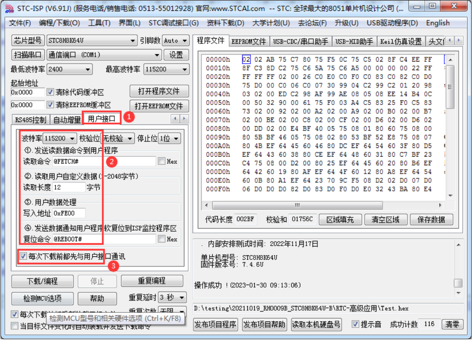Toggle 提示音 checkbox
The width and height of the screenshot is (473, 364).
(355, 324)
